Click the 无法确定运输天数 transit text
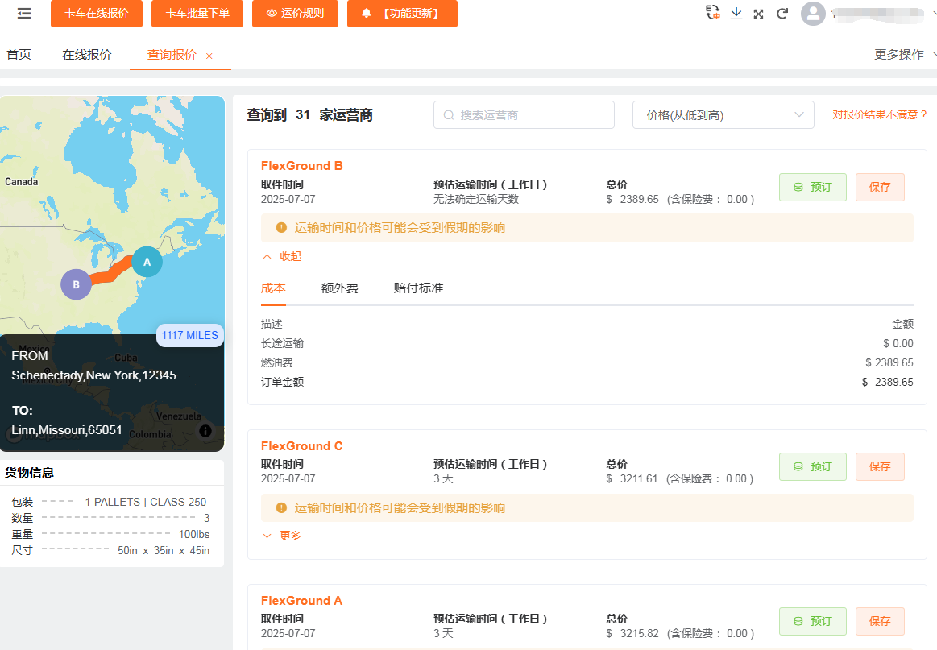The height and width of the screenshot is (650, 937). 476,199
